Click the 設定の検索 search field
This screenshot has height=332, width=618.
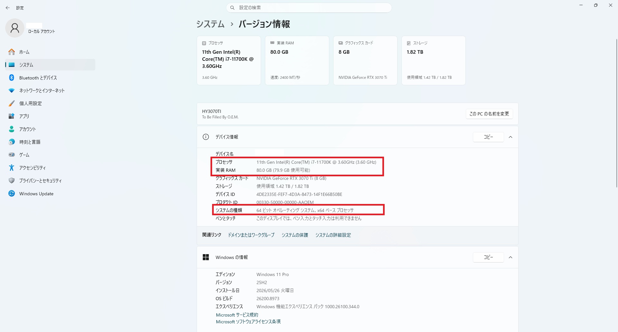click(x=309, y=8)
